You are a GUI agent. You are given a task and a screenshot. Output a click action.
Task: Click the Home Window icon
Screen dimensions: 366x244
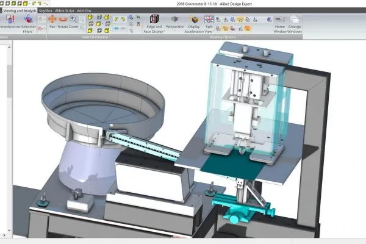pos(280,19)
